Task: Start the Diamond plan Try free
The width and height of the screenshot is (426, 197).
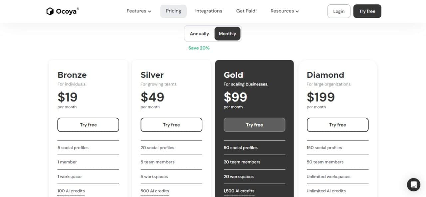Action: (337, 125)
